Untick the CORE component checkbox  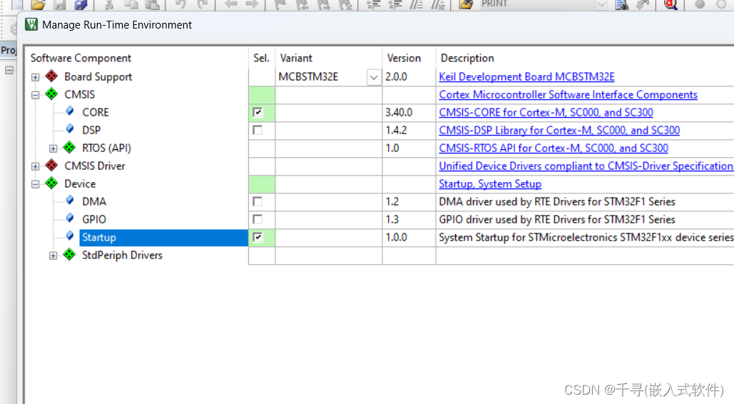coord(258,113)
